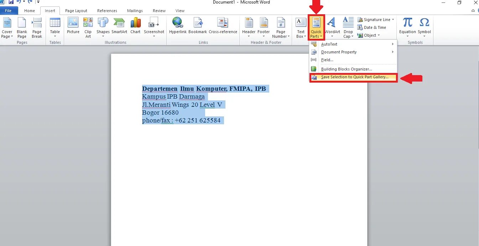
Task: Switch to the Page Layout tab
Action: pyautogui.click(x=76, y=11)
